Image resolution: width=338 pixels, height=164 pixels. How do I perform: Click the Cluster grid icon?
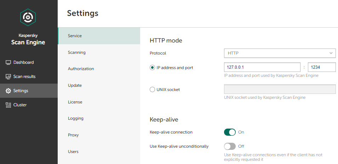pyautogui.click(x=8, y=105)
